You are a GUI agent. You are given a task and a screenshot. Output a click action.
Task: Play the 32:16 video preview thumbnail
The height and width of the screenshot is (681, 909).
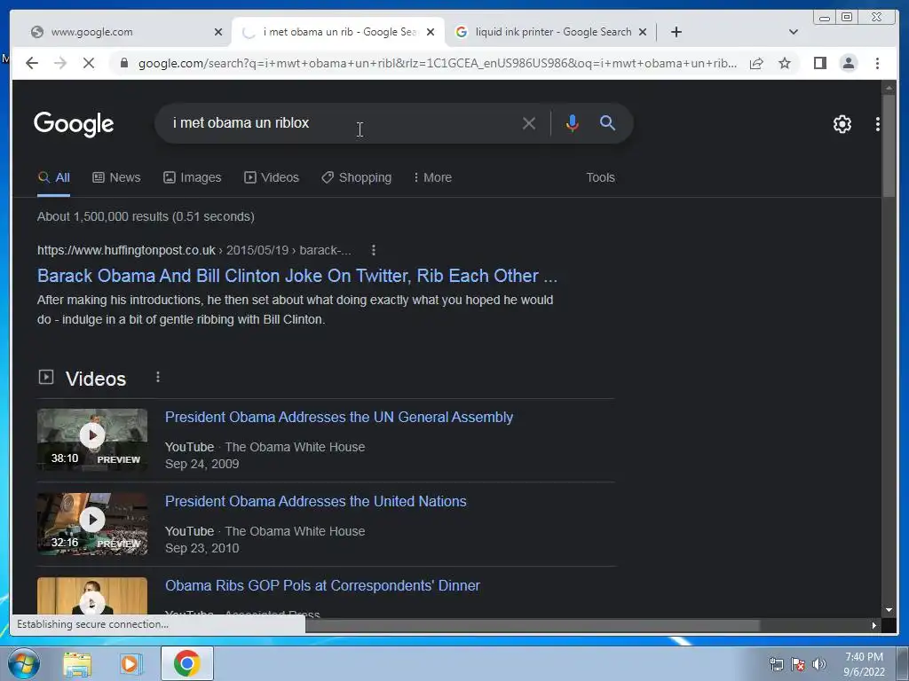pos(92,523)
